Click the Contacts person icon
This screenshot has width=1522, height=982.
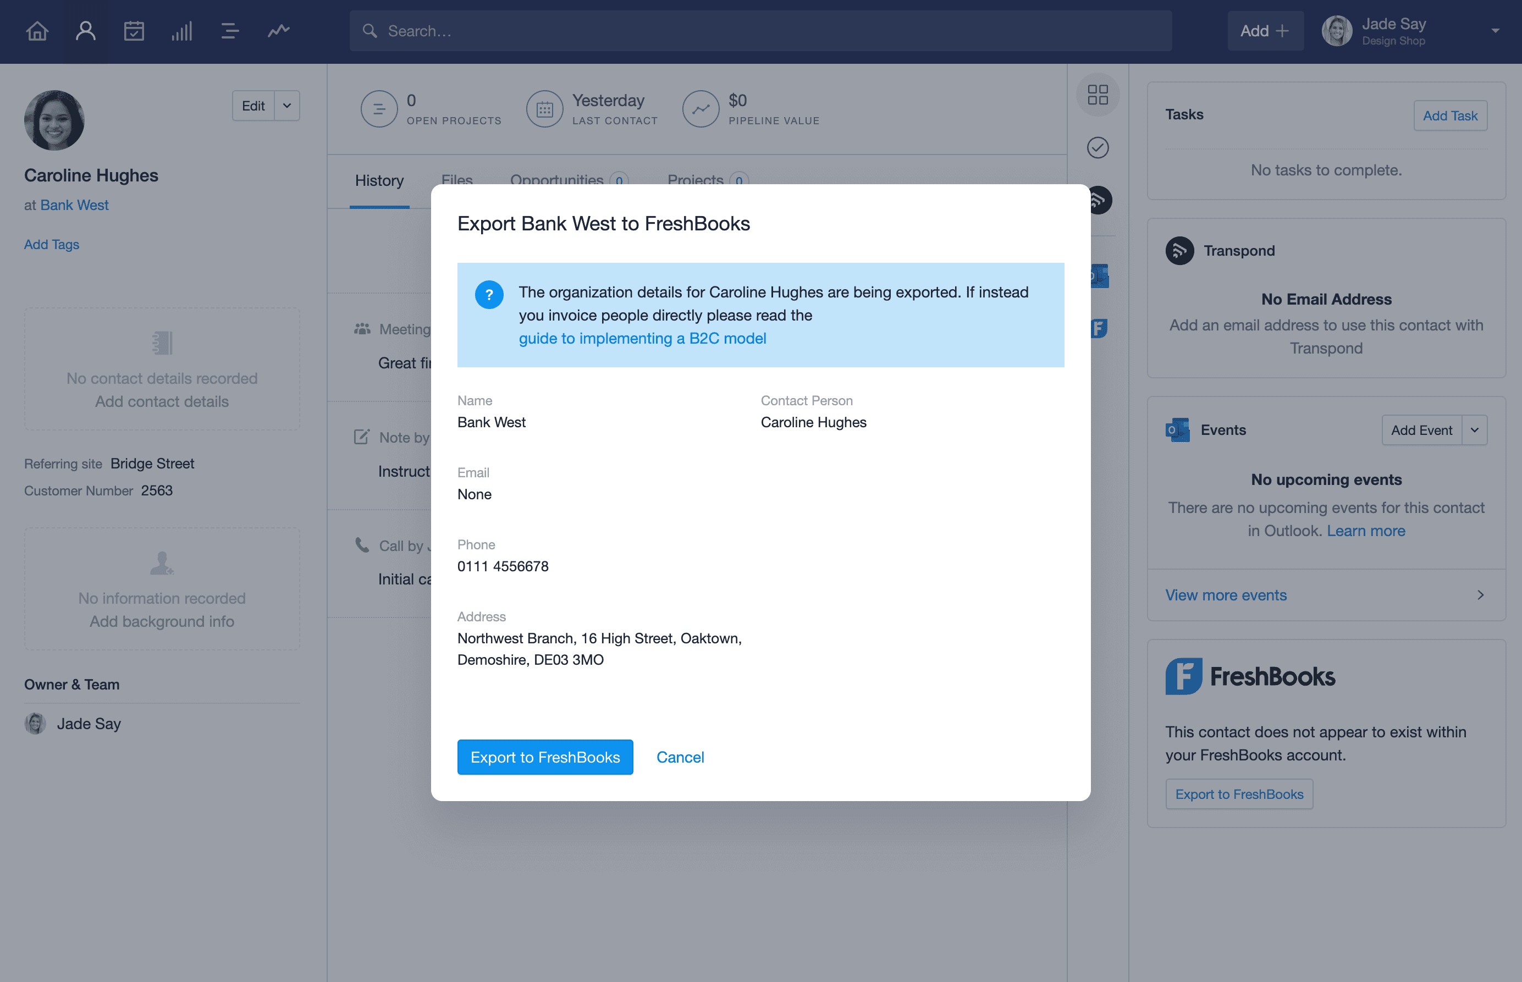click(x=86, y=30)
